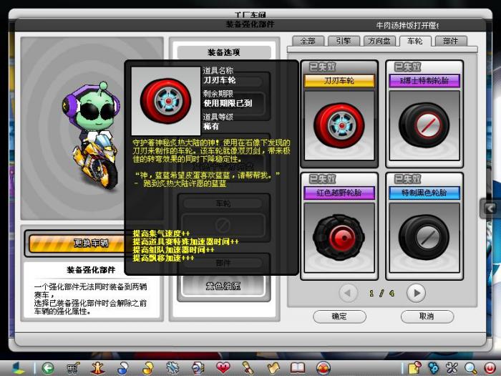Click the yellow capsule icon in bottom bar
Image resolution: width=501 pixels, height=376 pixels.
pyautogui.click(x=147, y=368)
